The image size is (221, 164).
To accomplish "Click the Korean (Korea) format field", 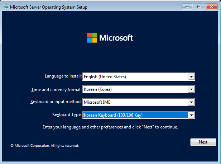I will [x=139, y=89].
